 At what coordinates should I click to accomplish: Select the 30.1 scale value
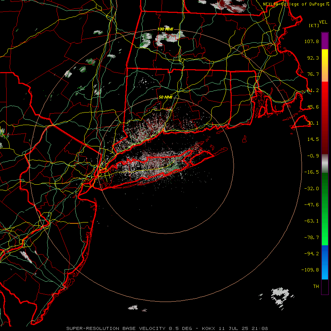313,123
